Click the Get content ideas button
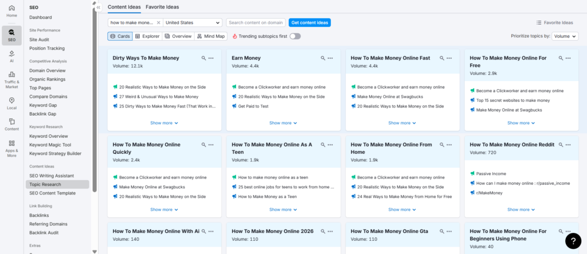Image resolution: width=587 pixels, height=254 pixels. pyautogui.click(x=310, y=22)
